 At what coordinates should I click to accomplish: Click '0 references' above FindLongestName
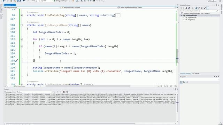32,22
